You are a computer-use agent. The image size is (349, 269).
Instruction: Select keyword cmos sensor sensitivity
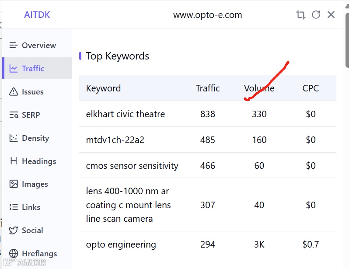point(132,166)
